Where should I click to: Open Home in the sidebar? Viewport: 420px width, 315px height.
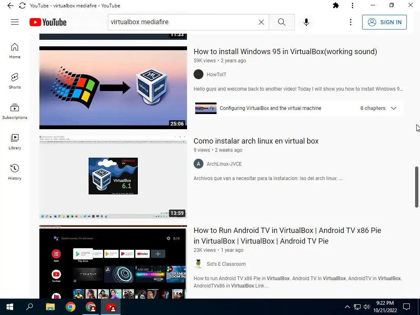(15, 50)
